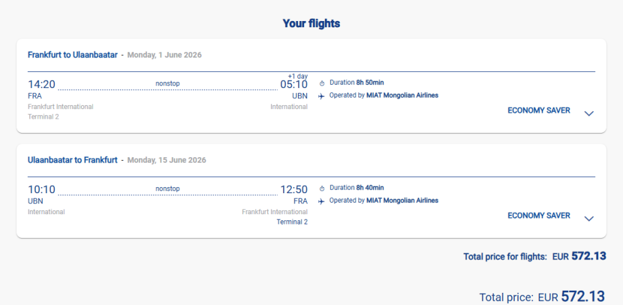The height and width of the screenshot is (305, 623).
Task: Click the outbound flight duration clock icon
Action: click(322, 83)
